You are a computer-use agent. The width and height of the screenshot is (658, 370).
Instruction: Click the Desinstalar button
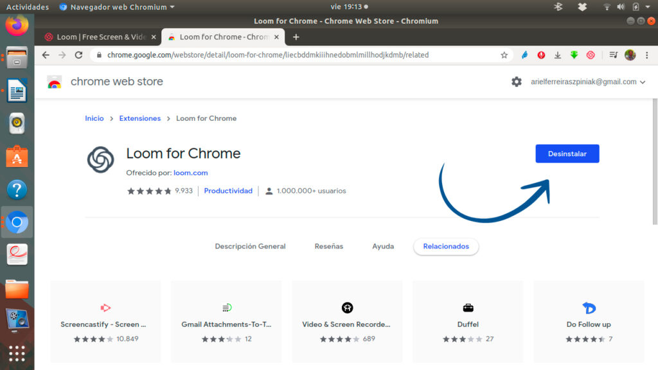567,154
